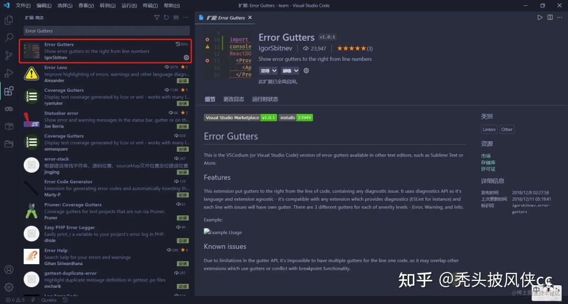Click the disable (禁用) button
The width and height of the screenshot is (568, 304).
tap(265, 71)
